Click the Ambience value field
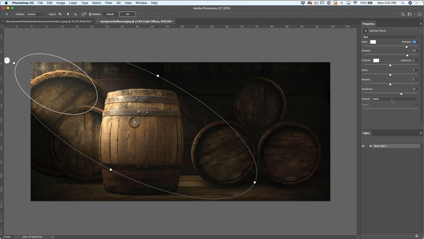This screenshot has width=424, height=239. pyautogui.click(x=416, y=89)
